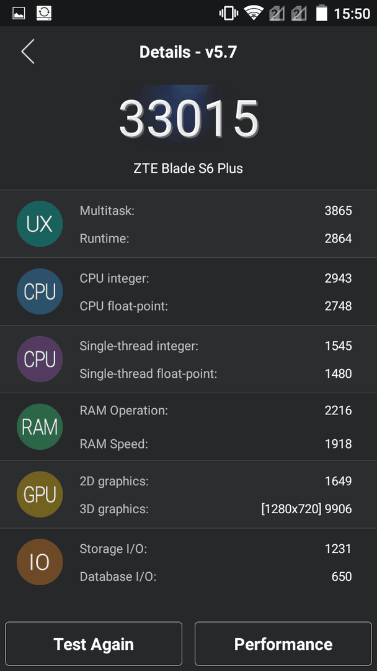Tap the ZTE Blade S6 Plus label
This screenshot has width=377, height=671.
188,168
